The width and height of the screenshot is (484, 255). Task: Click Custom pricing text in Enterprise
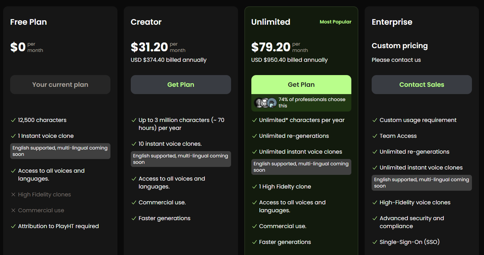(x=400, y=46)
